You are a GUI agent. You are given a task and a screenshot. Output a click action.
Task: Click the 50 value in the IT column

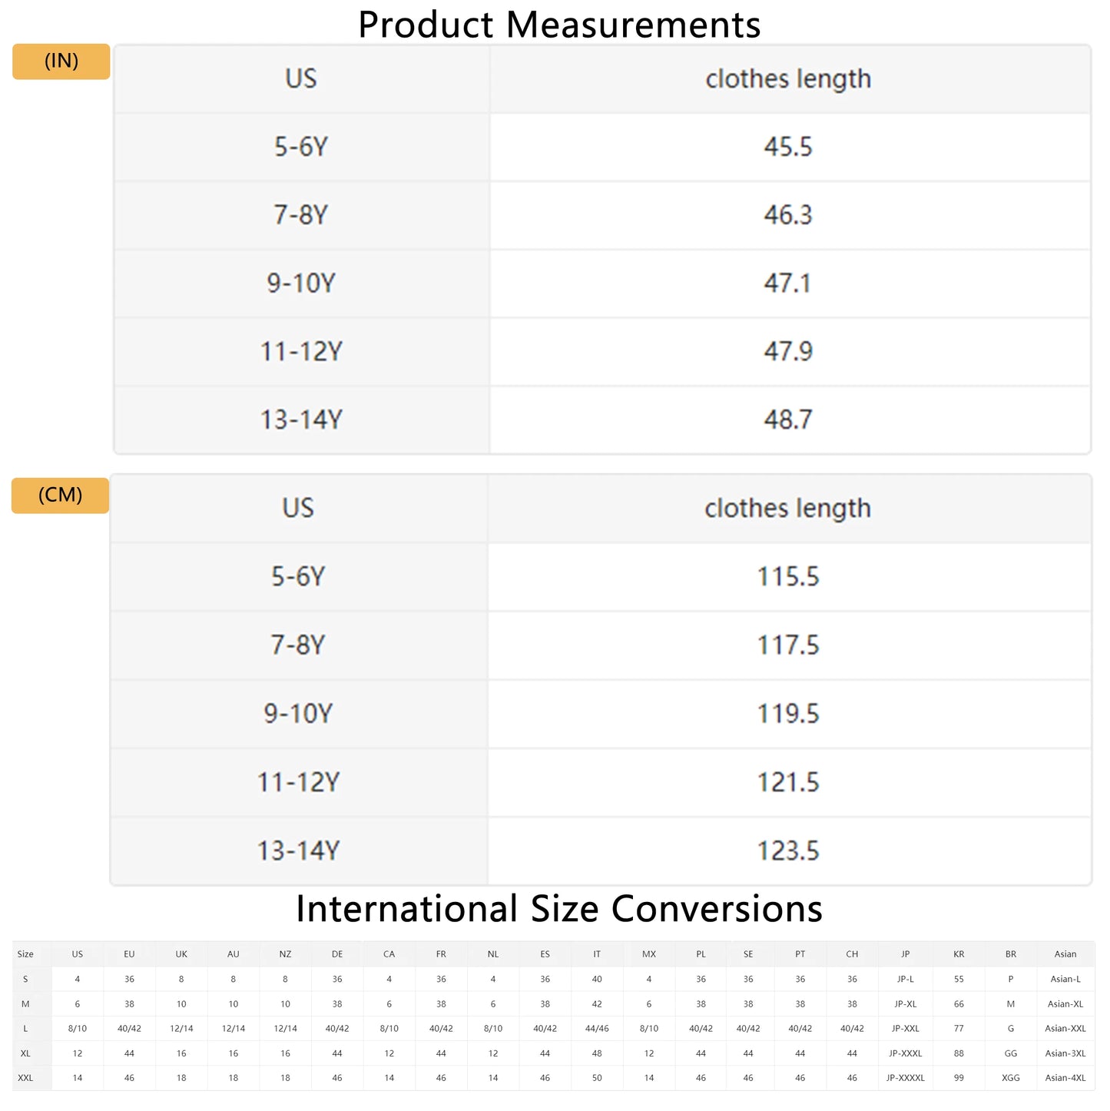tap(597, 1078)
